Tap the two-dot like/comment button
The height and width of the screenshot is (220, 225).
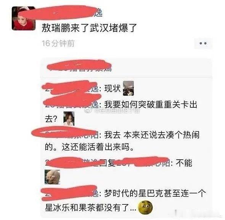(203, 43)
